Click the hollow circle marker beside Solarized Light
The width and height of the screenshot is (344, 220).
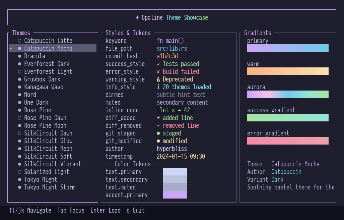click(19, 172)
